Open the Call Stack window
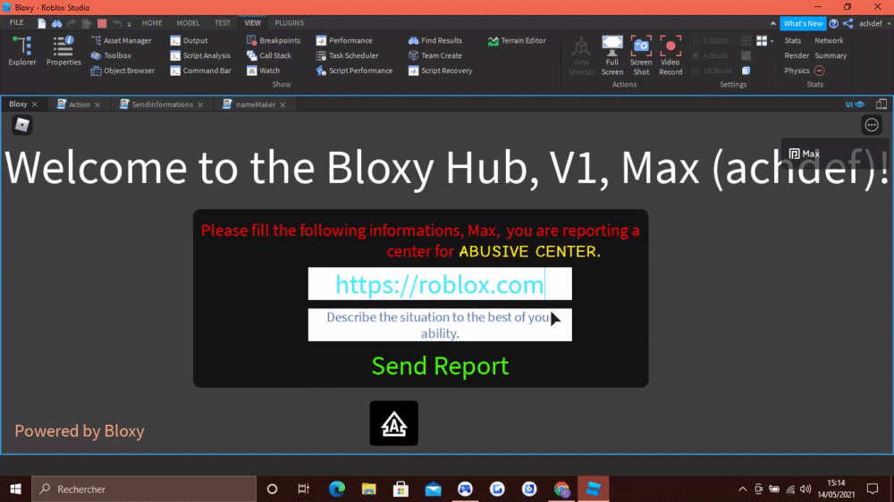This screenshot has width=894, height=502. tap(268, 55)
